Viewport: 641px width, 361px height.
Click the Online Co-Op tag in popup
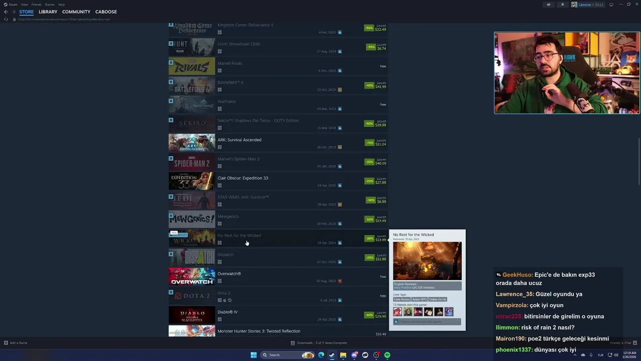[x=438, y=299]
